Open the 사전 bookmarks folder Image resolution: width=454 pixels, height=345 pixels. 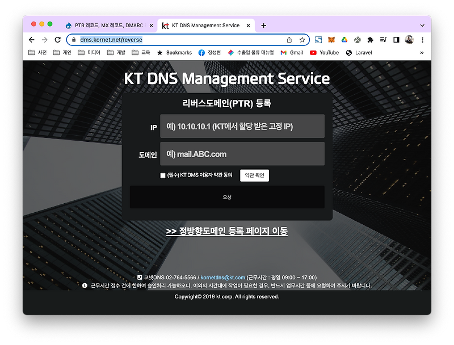(x=37, y=52)
